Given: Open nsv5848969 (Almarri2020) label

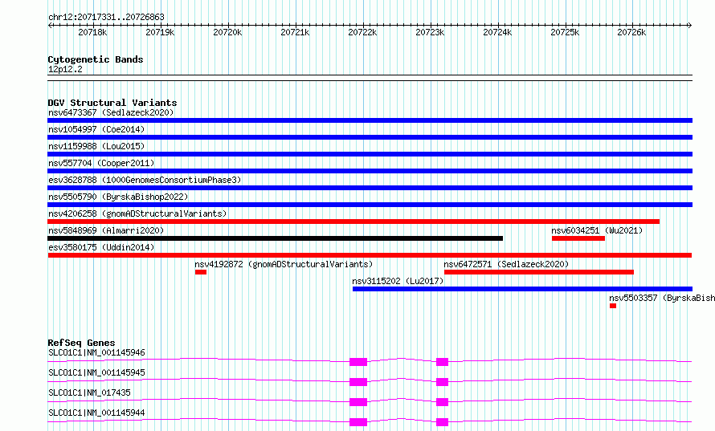Looking at the screenshot, I should click(106, 230).
